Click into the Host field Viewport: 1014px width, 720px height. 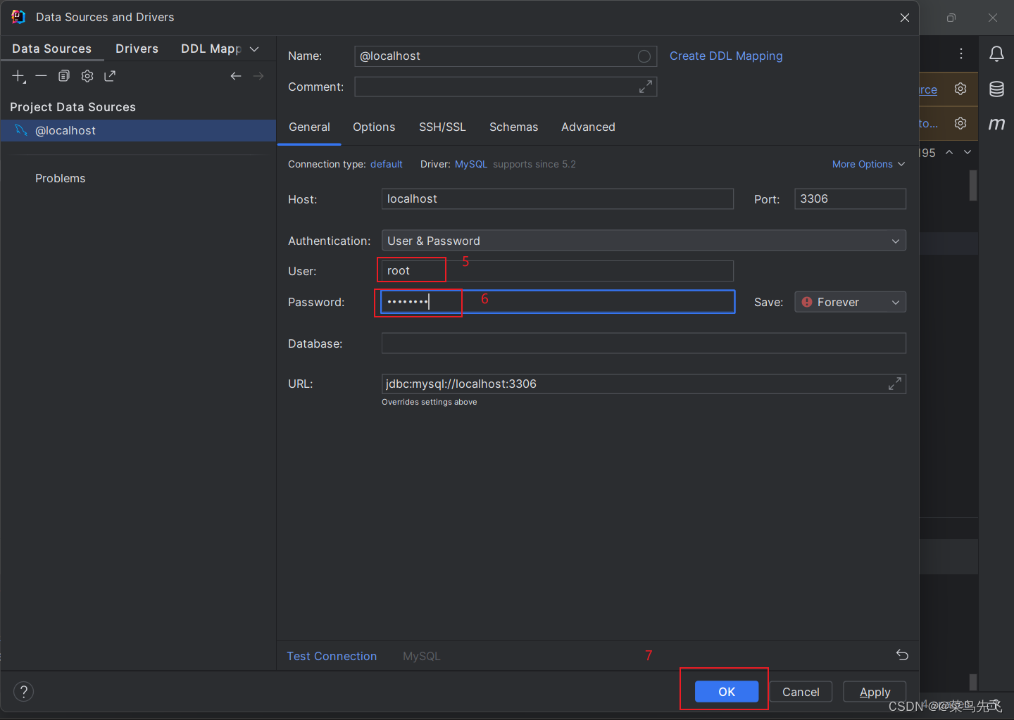(558, 199)
